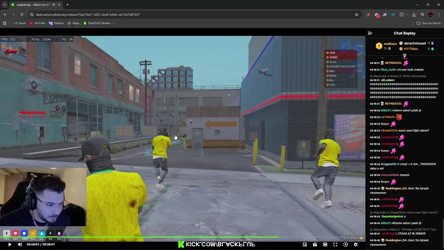Screen dimensions: 444x250
Task: Click the streamer webcam overlay
Action: pos(43,197)
